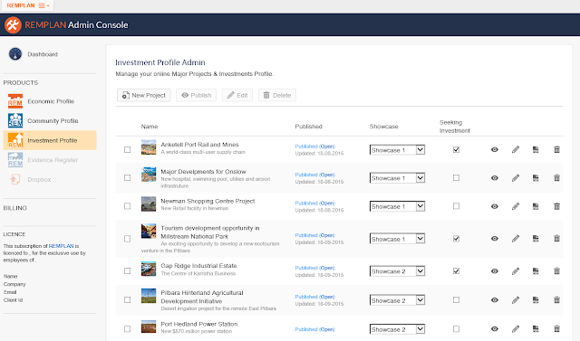Edit the Pilbara Hinterland Agricultural project
Screen dimensions: 580x341
516,300
